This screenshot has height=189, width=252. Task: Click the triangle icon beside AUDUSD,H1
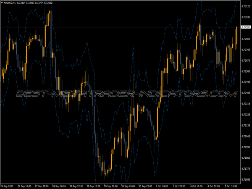click(2, 3)
